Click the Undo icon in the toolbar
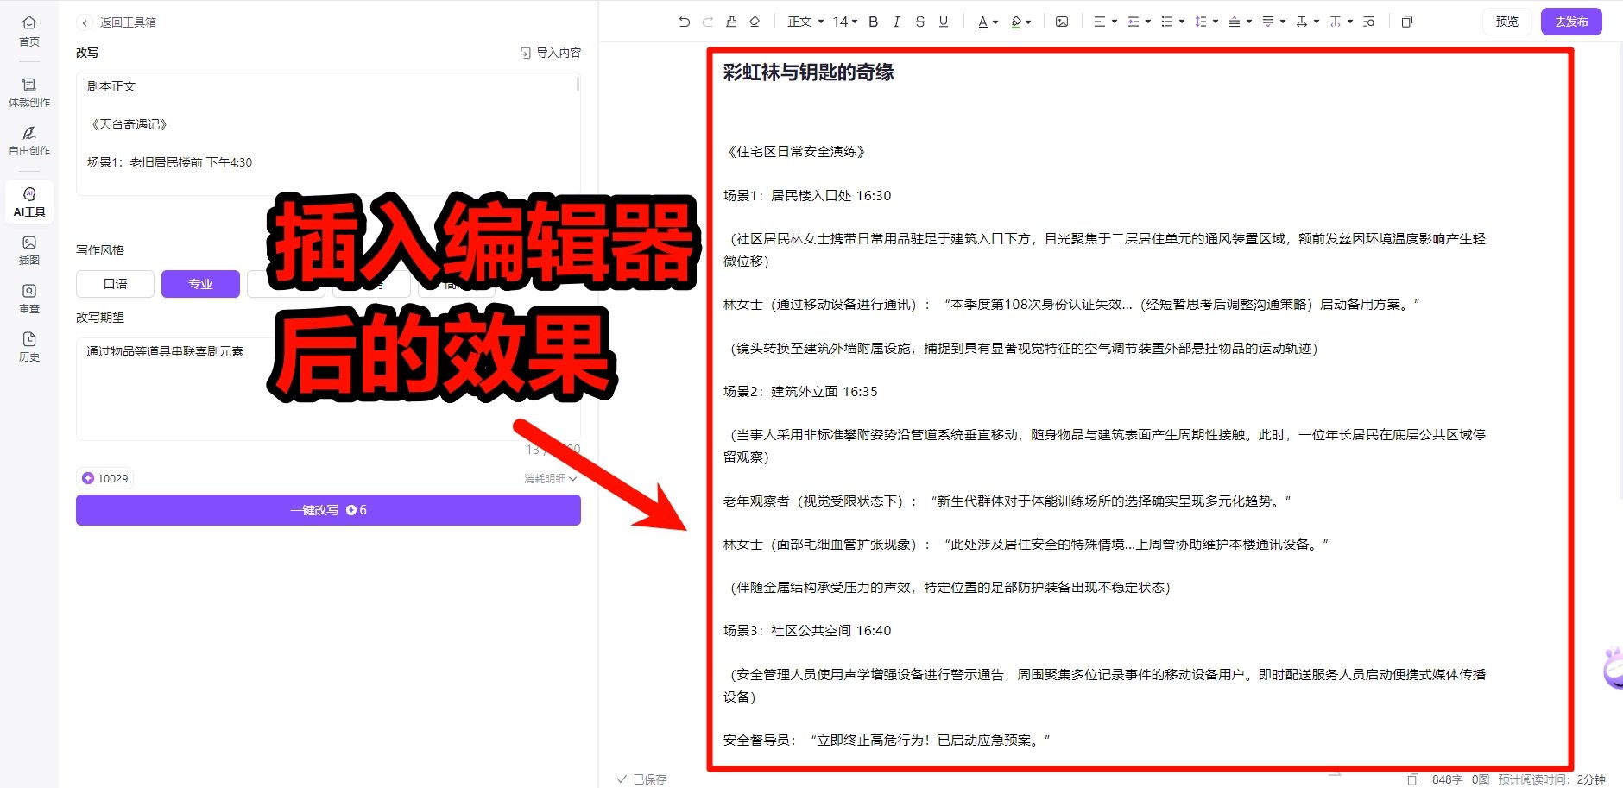 coord(685,22)
